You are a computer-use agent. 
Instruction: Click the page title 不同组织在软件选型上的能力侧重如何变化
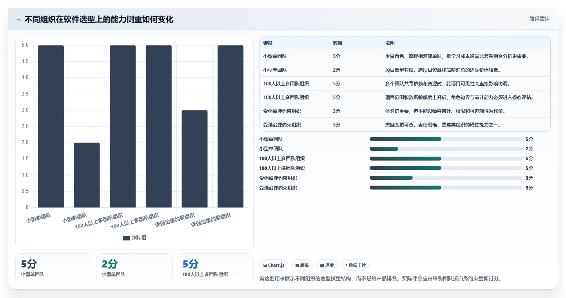pos(99,19)
